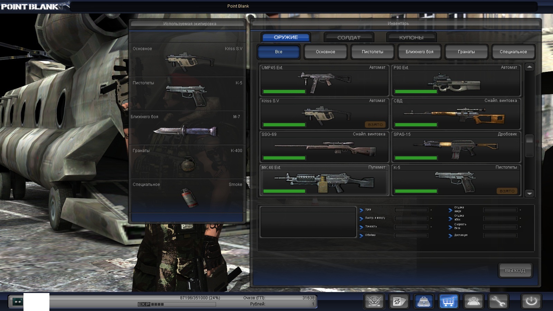553x311 pixels.
Task: Open the mission cards icon in bottom bar
Action: 399,302
